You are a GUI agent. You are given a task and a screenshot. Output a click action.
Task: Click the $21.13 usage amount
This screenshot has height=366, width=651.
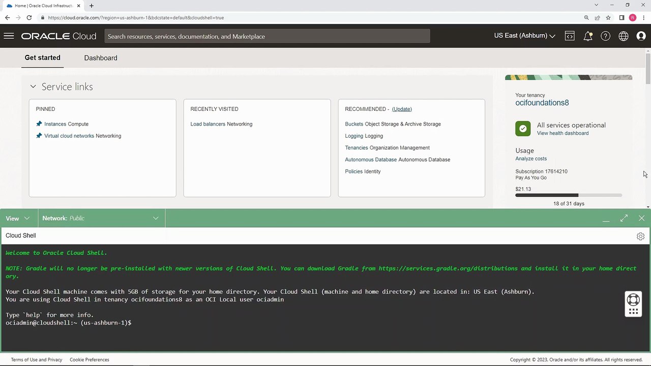pos(523,189)
